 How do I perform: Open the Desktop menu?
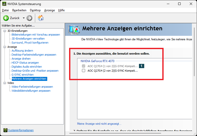[35, 10]
